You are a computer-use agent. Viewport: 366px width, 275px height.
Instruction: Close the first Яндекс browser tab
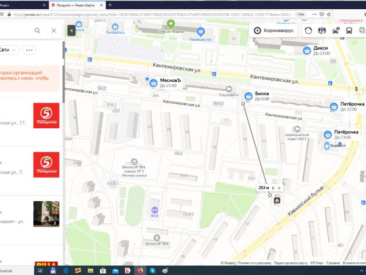click(44, 5)
